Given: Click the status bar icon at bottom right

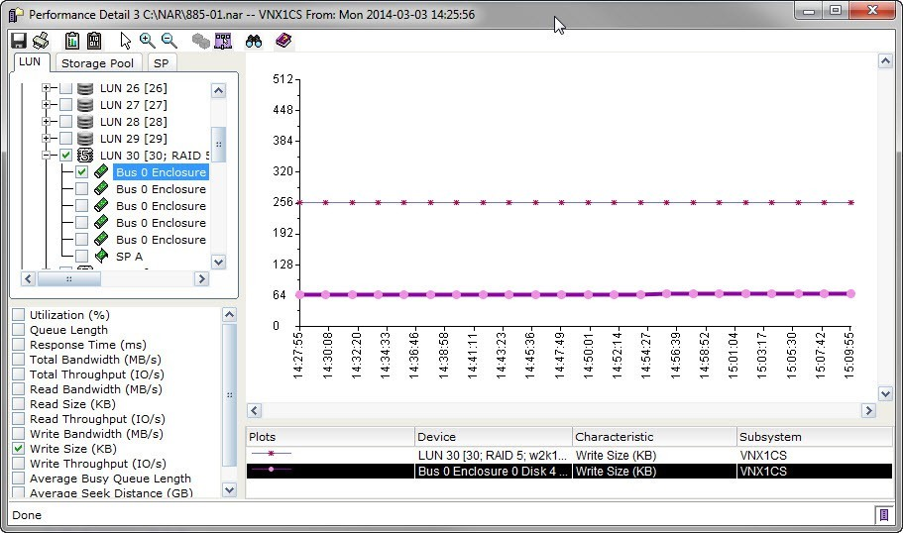Looking at the screenshot, I should pos(883,514).
